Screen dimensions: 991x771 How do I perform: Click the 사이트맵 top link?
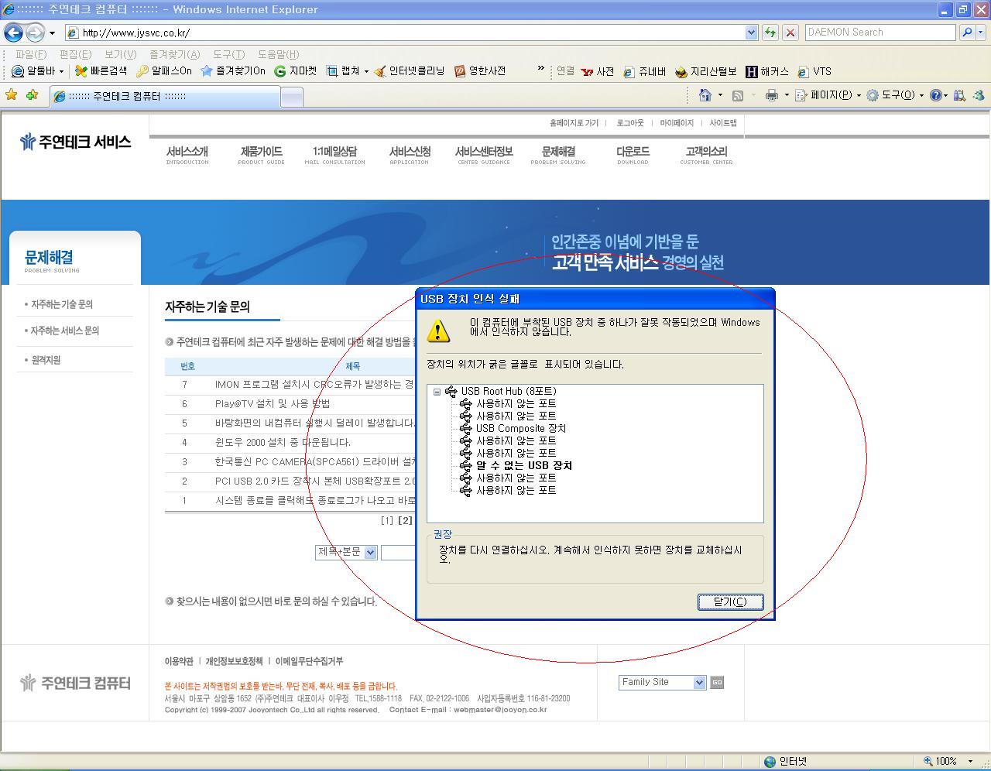(723, 123)
